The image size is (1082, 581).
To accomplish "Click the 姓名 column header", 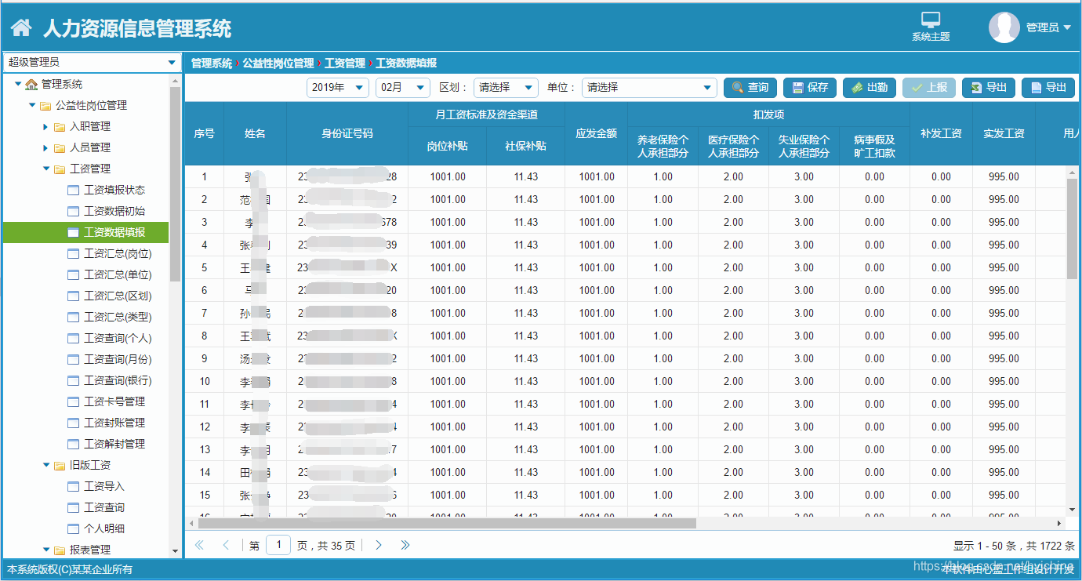I will click(255, 133).
